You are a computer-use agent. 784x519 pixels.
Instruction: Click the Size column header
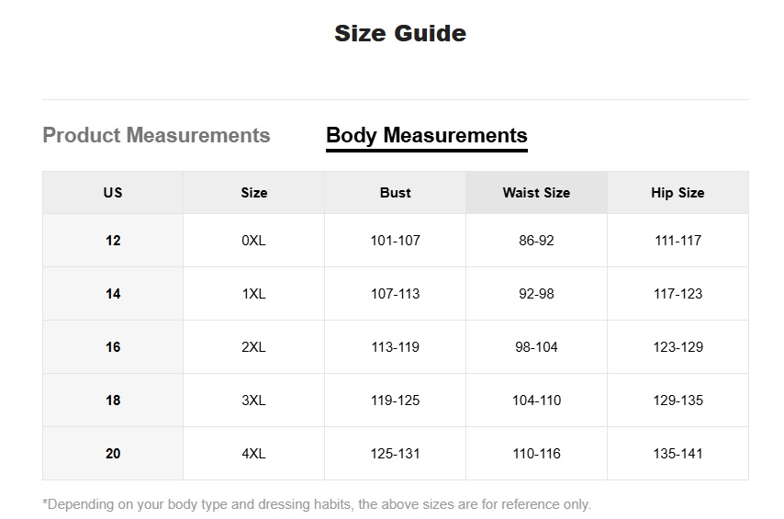(254, 193)
